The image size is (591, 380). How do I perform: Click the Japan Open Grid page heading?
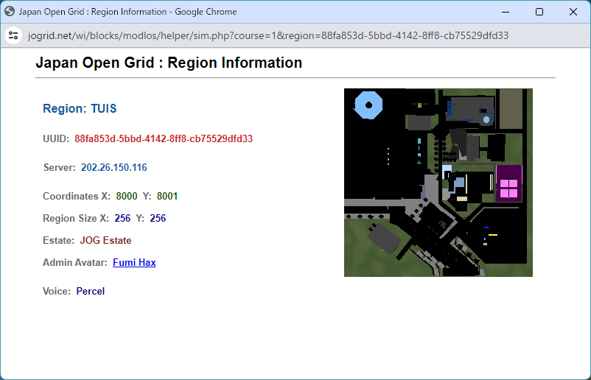(169, 63)
